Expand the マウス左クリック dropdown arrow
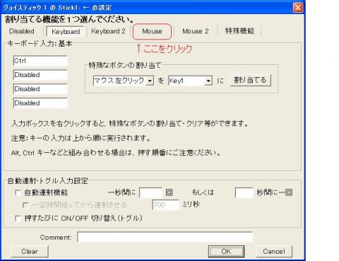The width and height of the screenshot is (339, 261). pyautogui.click(x=150, y=81)
